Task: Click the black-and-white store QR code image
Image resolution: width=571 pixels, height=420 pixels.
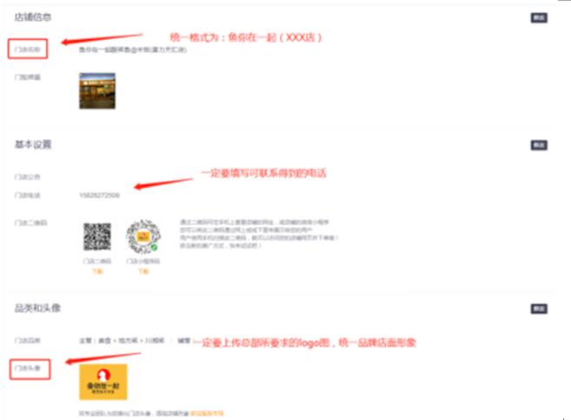Action: [x=97, y=237]
